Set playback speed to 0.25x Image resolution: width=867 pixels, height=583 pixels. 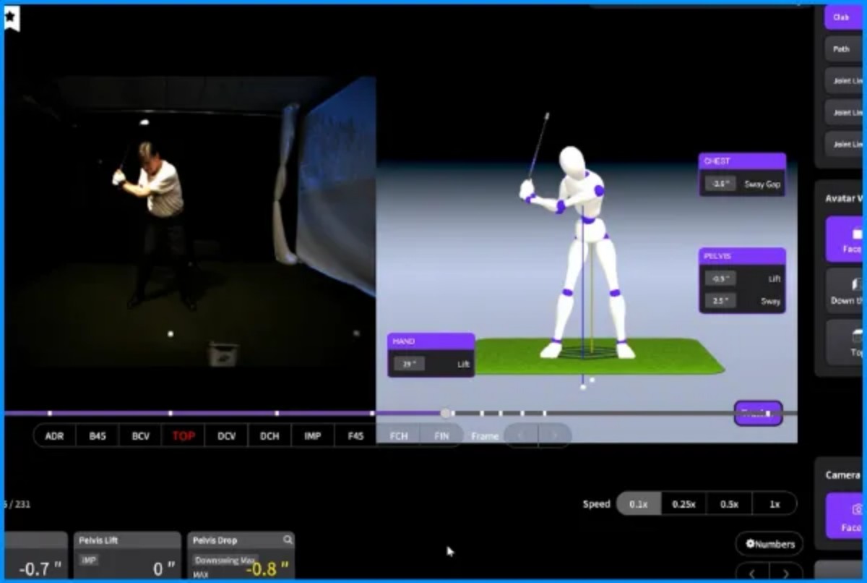pyautogui.click(x=683, y=504)
